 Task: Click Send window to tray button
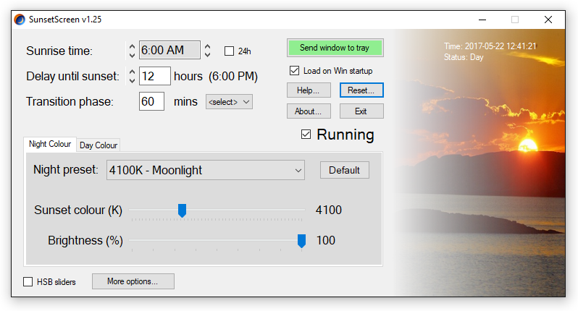click(335, 48)
